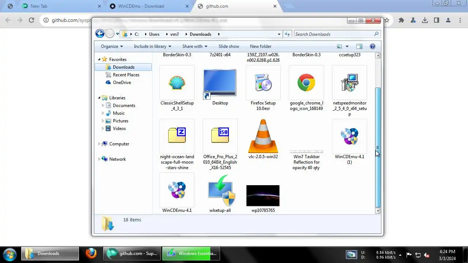Image resolution: width=468 pixels, height=263 pixels.
Task: Click the refresh button beside address bar
Action: (x=287, y=34)
